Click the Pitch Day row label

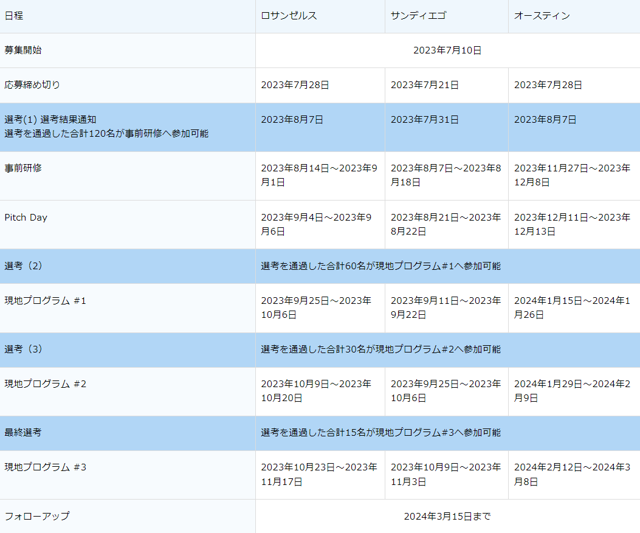click(26, 218)
